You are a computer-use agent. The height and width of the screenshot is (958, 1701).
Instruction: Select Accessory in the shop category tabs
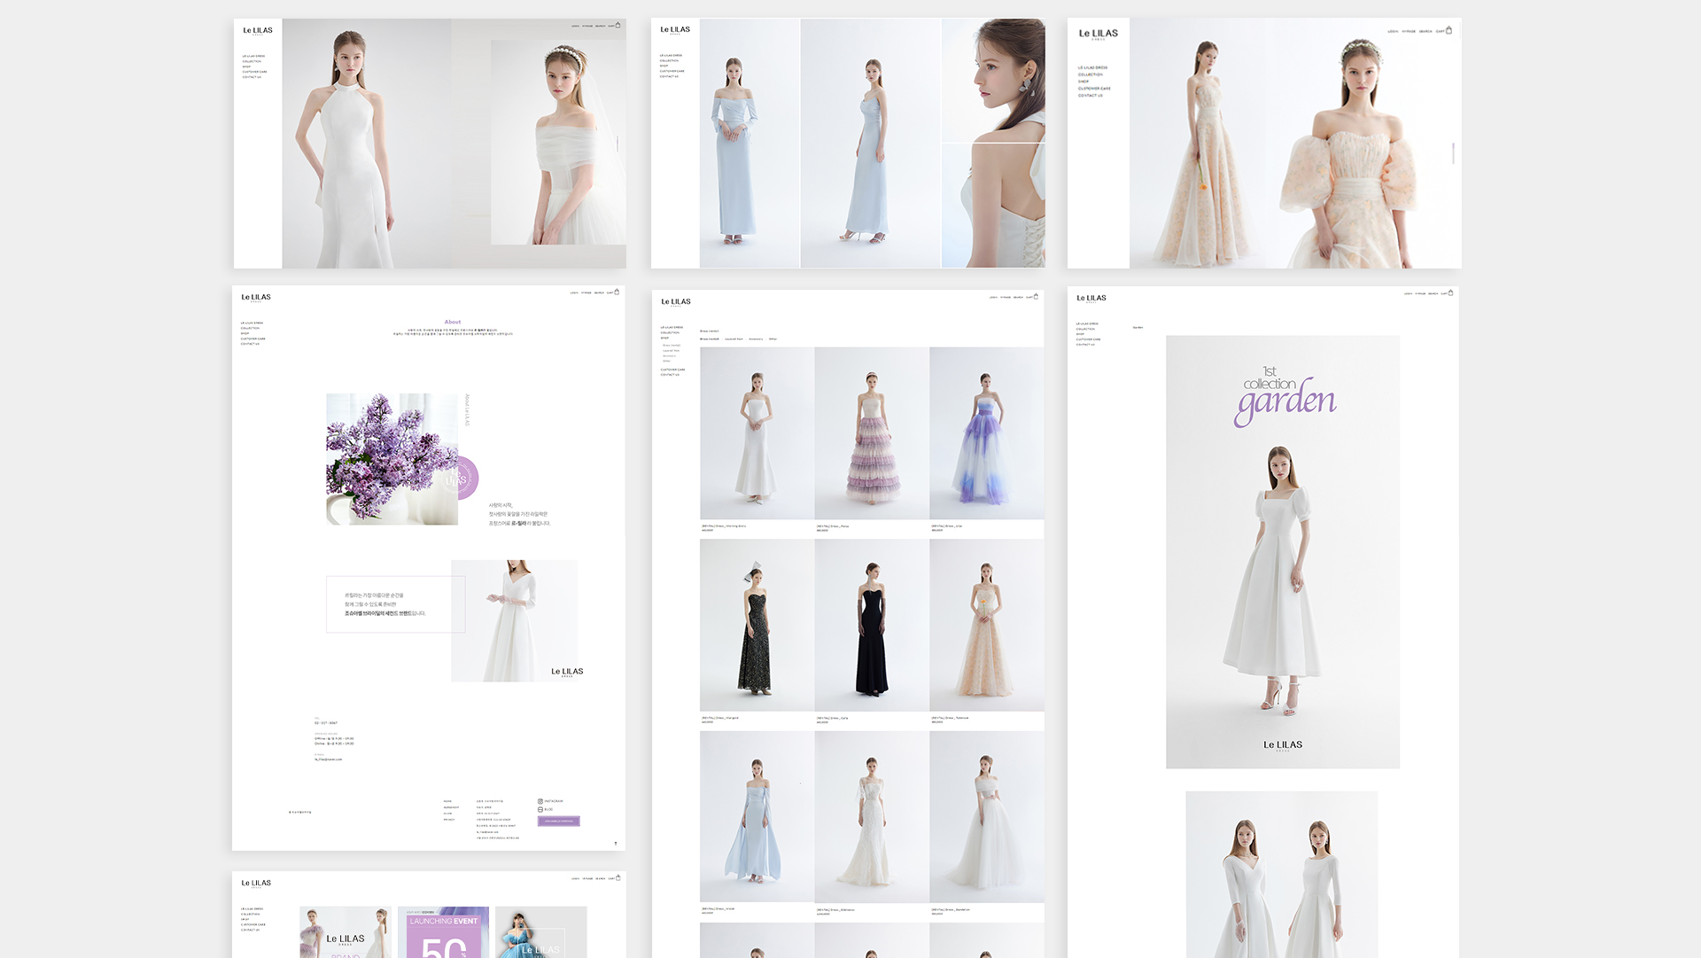(x=756, y=339)
